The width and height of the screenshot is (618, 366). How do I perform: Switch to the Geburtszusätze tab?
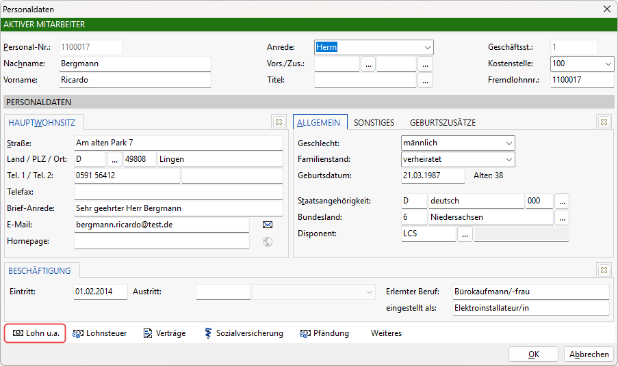click(x=443, y=123)
